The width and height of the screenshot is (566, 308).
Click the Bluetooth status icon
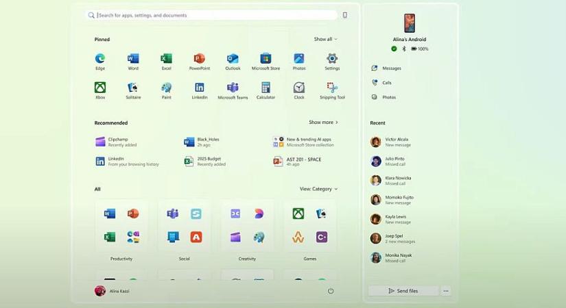click(404, 49)
